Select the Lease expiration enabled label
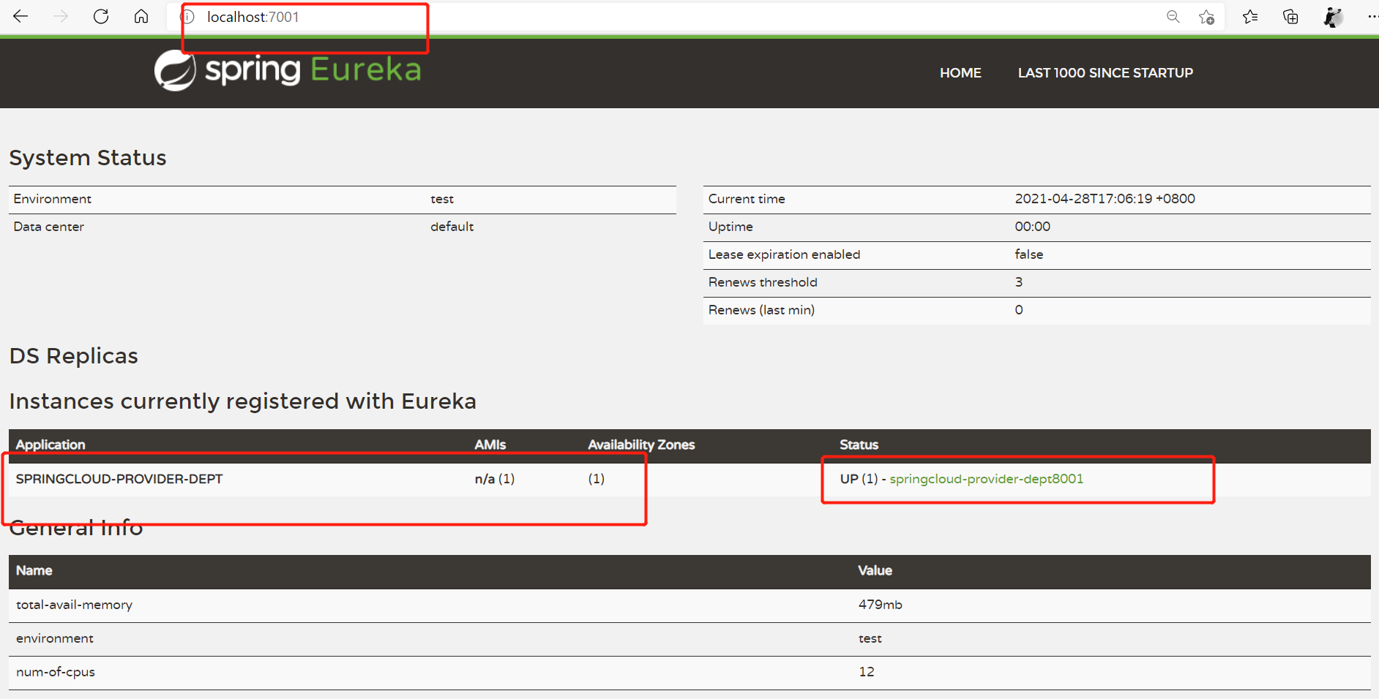The height and width of the screenshot is (699, 1379). [784, 254]
